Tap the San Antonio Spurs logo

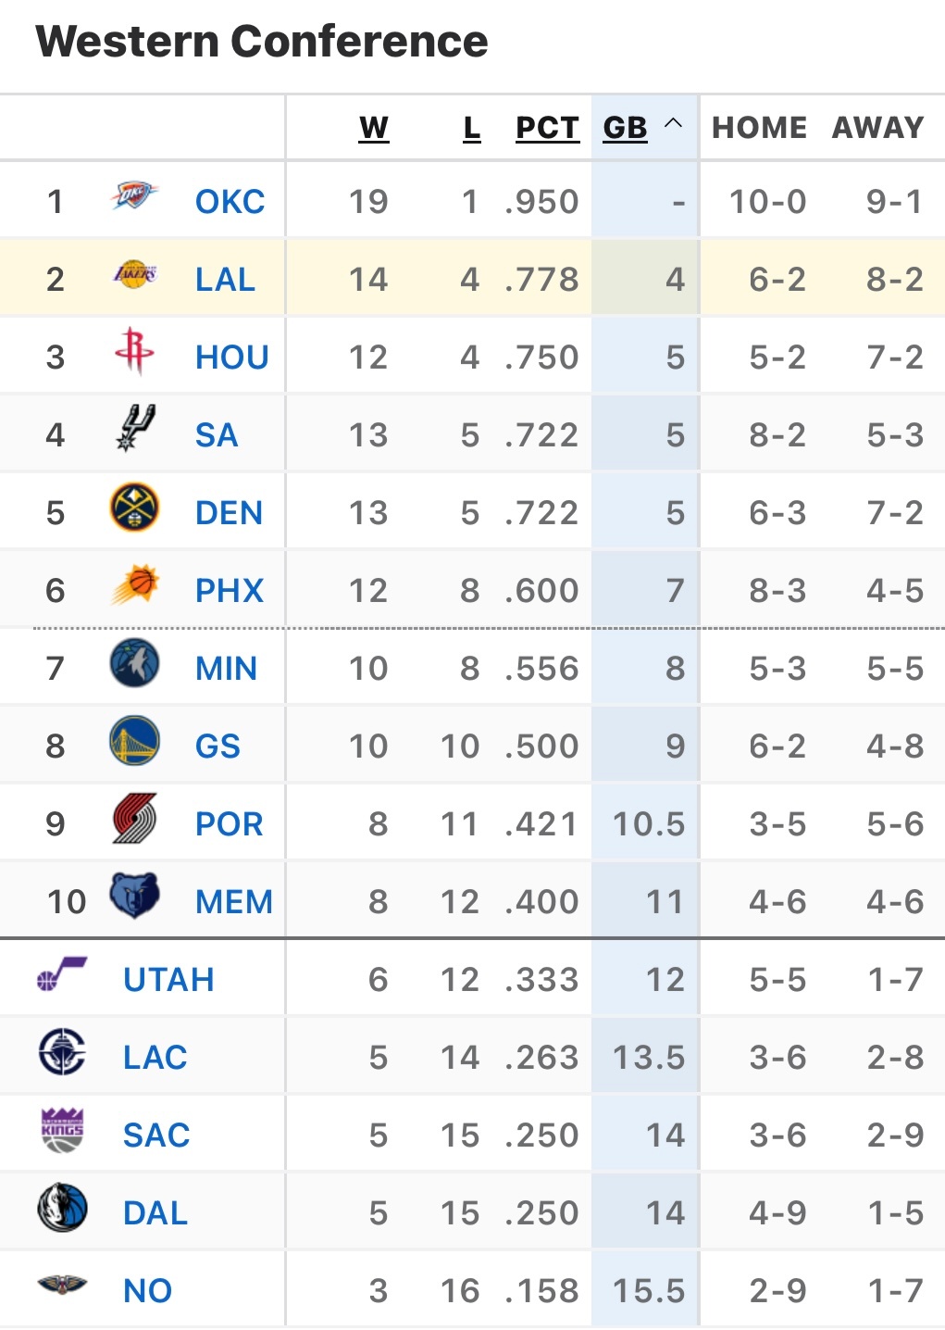tap(134, 430)
